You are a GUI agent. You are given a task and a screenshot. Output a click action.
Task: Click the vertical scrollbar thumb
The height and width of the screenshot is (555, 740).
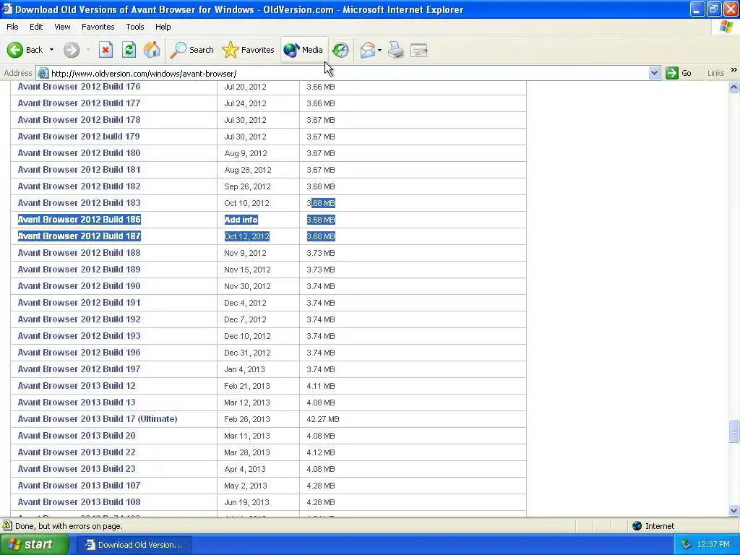pyautogui.click(x=733, y=431)
